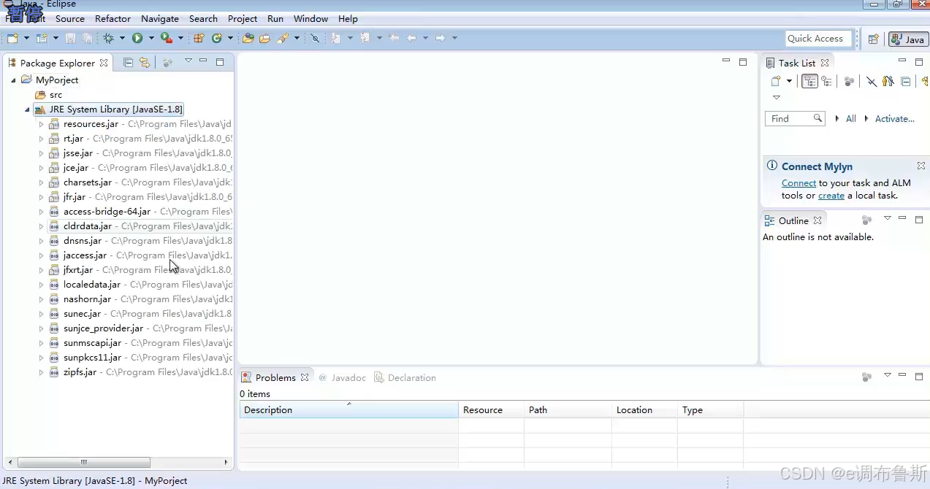The width and height of the screenshot is (930, 489).
Task: Toggle Focus on Active Task in Package Explorer
Action: [x=167, y=63]
